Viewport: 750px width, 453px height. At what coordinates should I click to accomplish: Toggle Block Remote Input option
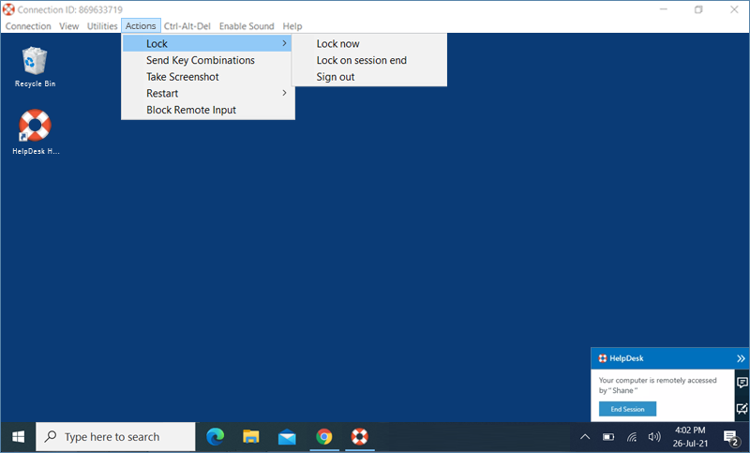pos(191,111)
